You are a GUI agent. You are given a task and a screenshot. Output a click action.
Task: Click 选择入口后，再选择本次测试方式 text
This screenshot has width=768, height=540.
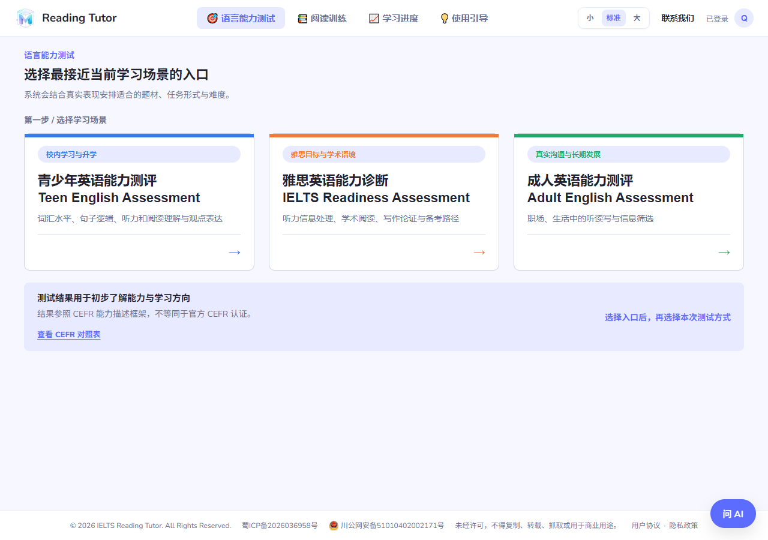pos(668,317)
